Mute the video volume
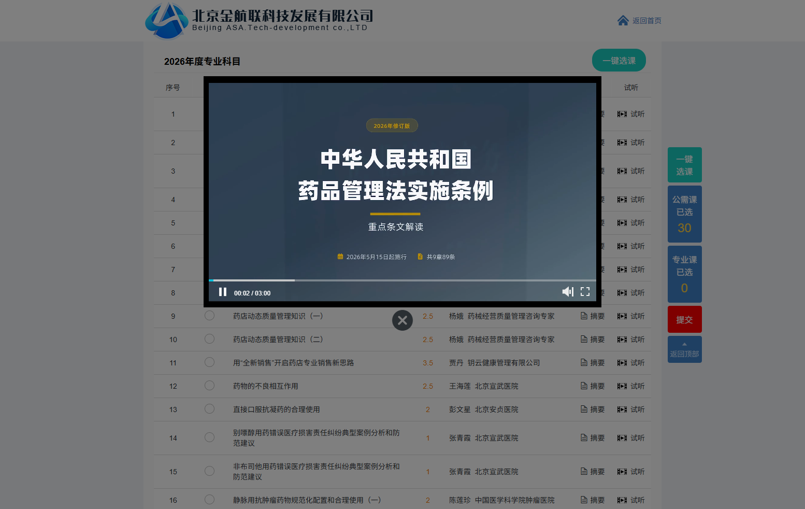The image size is (805, 509). (x=568, y=292)
